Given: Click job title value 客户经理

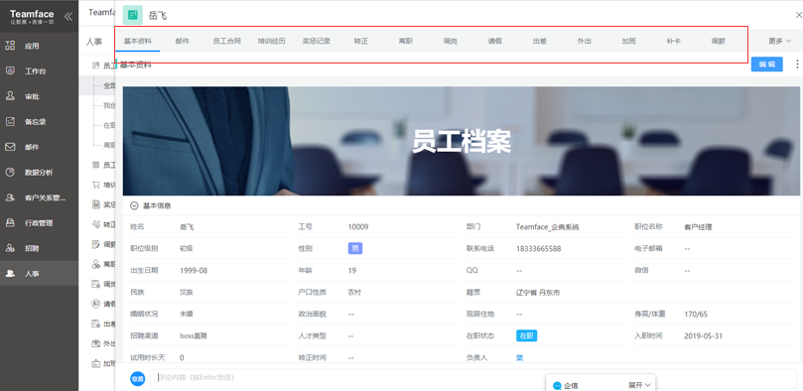Looking at the screenshot, I should (698, 226).
